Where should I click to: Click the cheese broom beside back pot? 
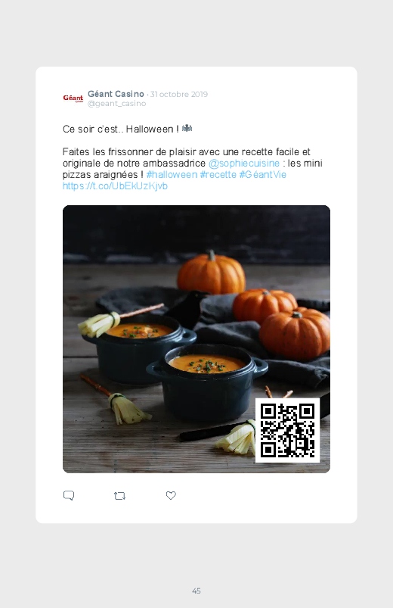click(99, 324)
